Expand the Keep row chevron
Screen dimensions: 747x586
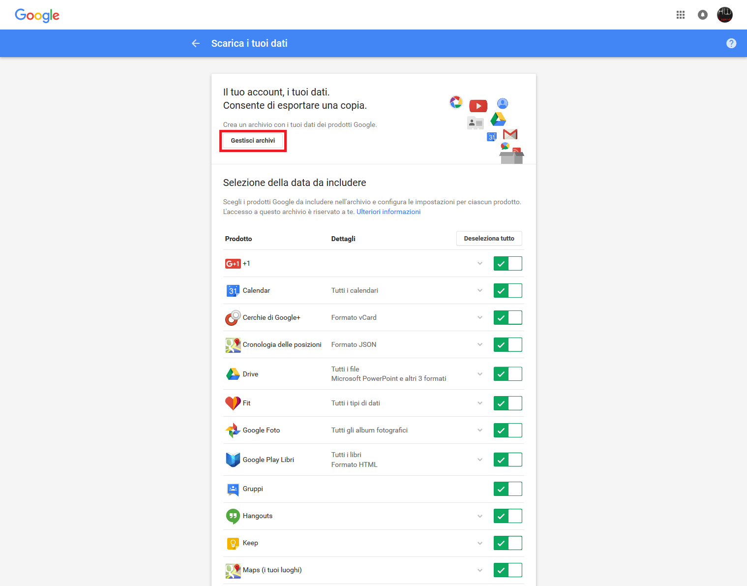click(x=480, y=543)
